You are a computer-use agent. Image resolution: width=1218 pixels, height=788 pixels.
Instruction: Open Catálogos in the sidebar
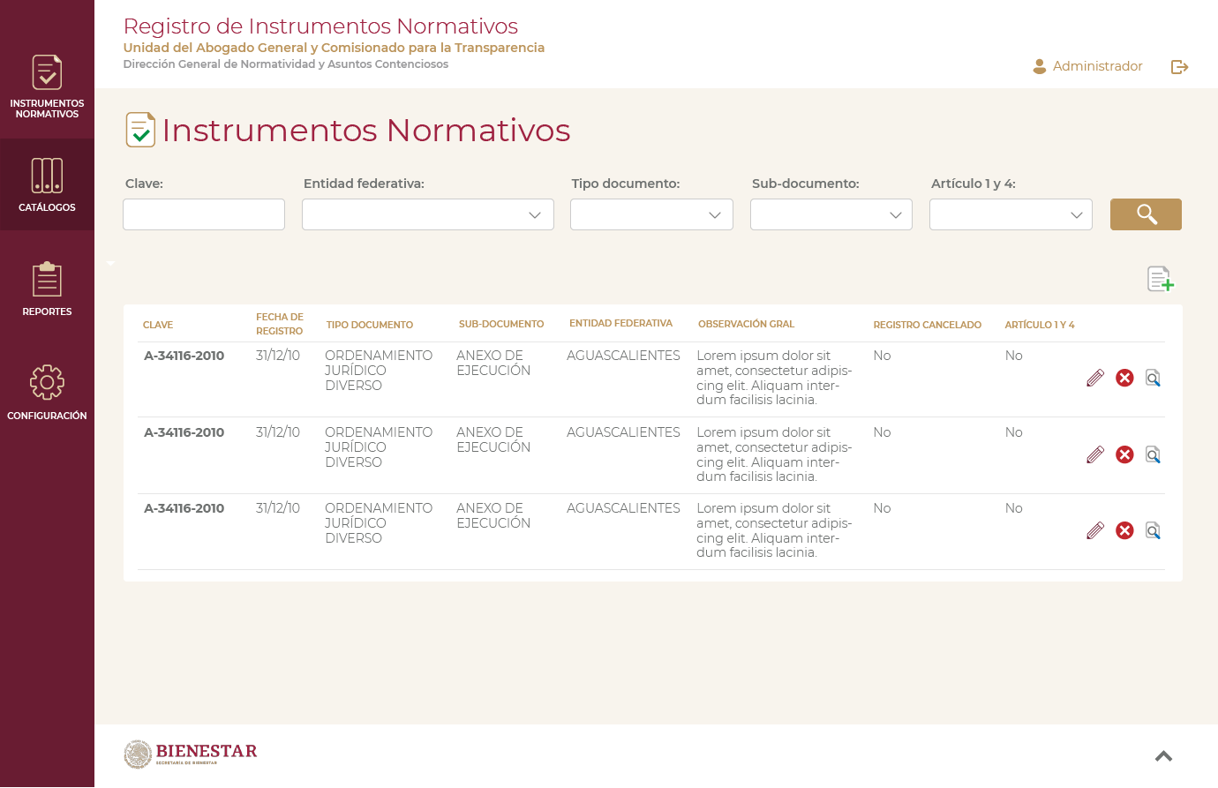click(47, 184)
